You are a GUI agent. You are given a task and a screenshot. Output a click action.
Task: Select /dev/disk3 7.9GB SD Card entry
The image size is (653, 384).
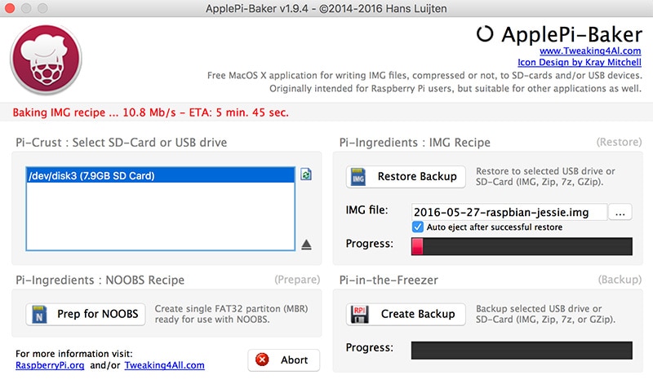(x=160, y=175)
